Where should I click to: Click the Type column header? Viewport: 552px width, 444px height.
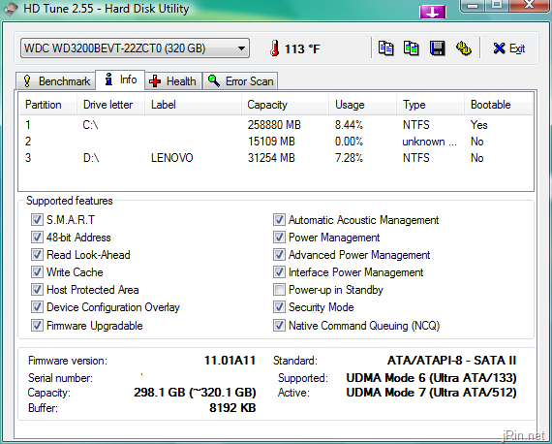click(431, 105)
